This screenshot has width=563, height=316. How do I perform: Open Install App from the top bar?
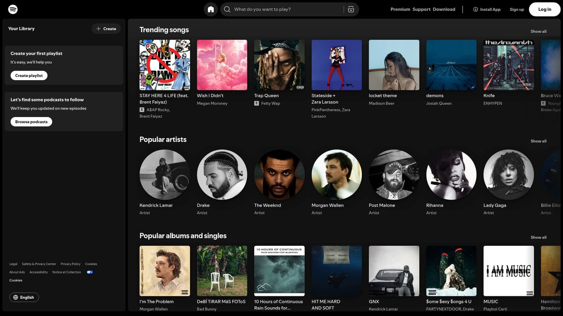click(x=487, y=9)
